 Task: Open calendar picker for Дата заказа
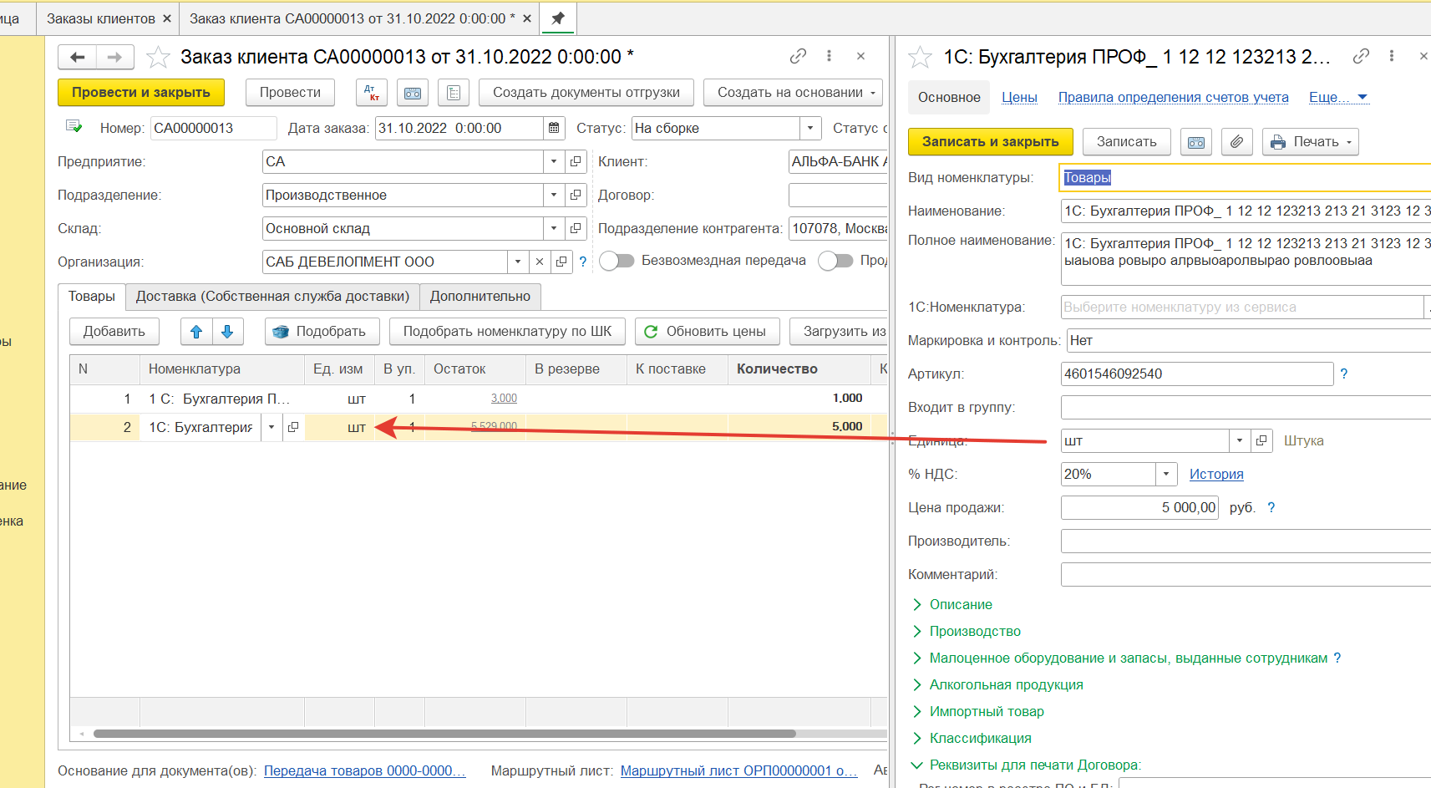click(554, 128)
